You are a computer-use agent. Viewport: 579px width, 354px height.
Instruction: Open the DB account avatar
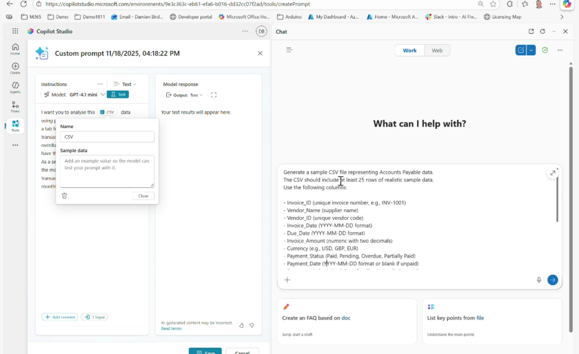click(x=261, y=31)
